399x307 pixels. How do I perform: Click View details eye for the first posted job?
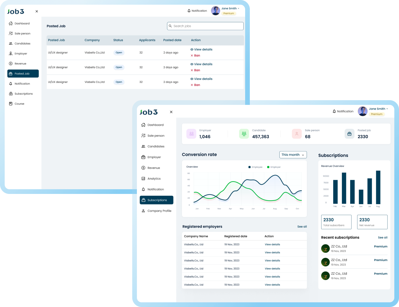coord(192,50)
